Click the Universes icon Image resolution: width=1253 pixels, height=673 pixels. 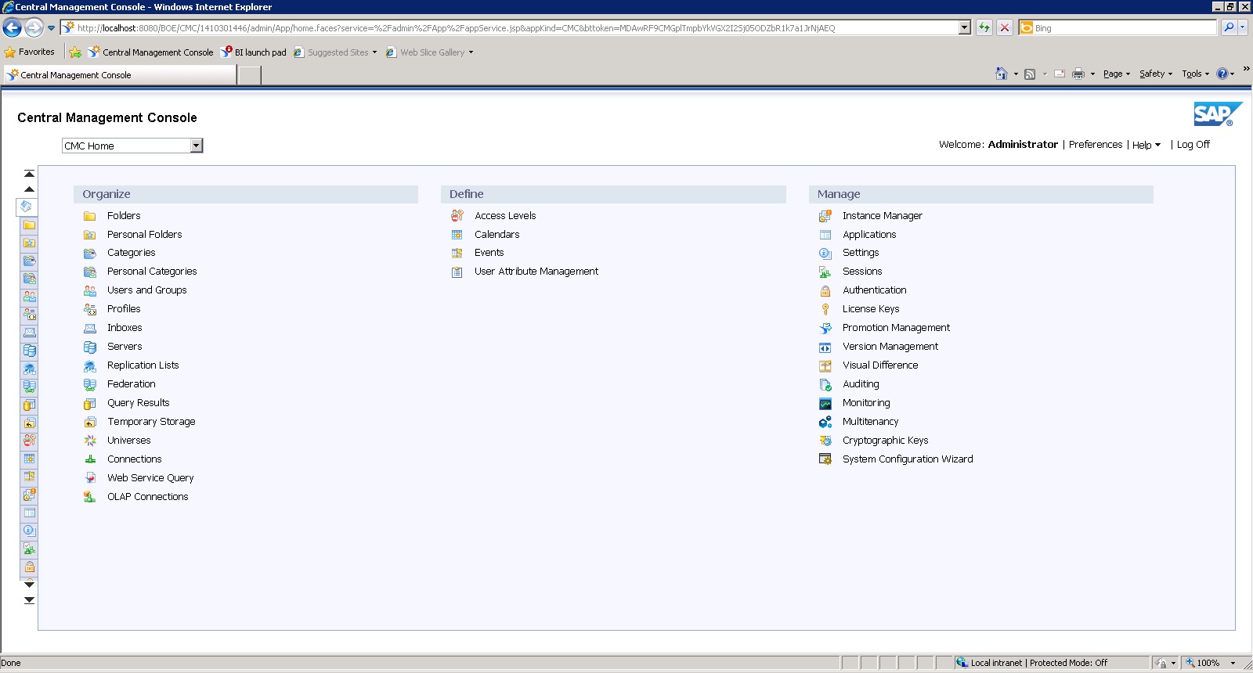click(x=90, y=441)
